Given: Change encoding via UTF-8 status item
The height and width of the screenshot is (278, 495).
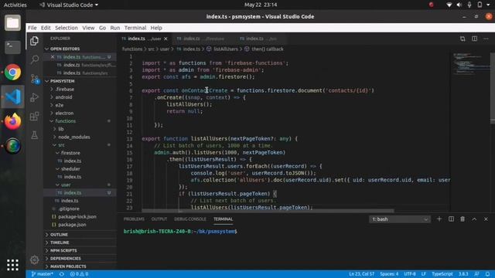Looking at the screenshot, I should click(410, 274).
